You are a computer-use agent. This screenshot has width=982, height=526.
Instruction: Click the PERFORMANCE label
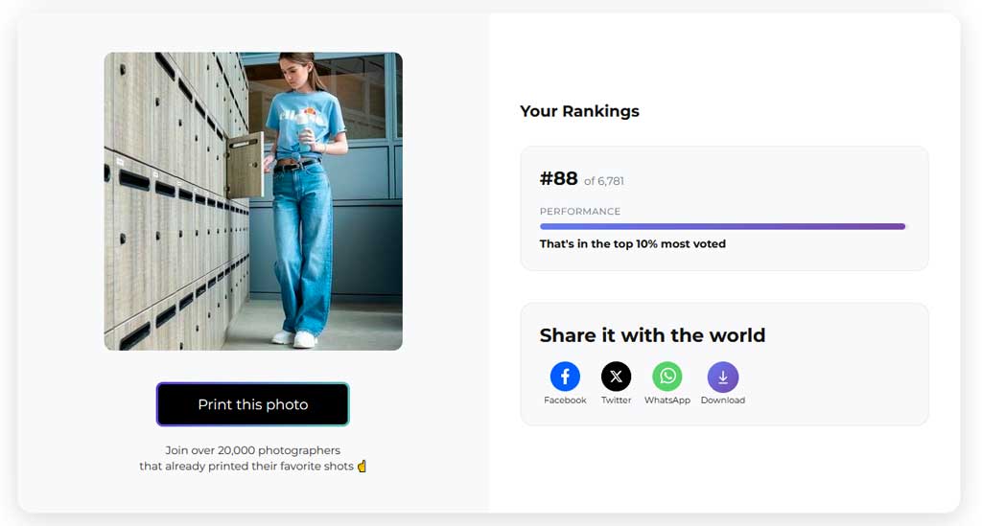click(x=580, y=212)
